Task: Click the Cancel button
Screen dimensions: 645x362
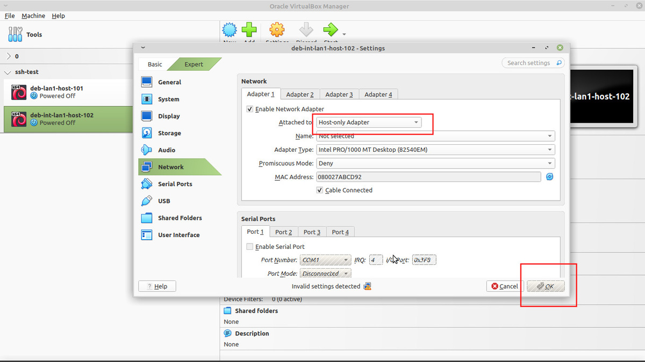Action: click(505, 286)
